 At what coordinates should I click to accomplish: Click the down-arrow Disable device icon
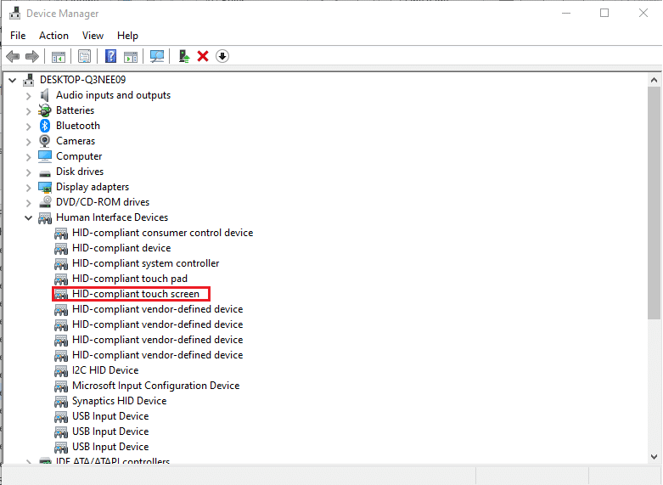tap(222, 56)
